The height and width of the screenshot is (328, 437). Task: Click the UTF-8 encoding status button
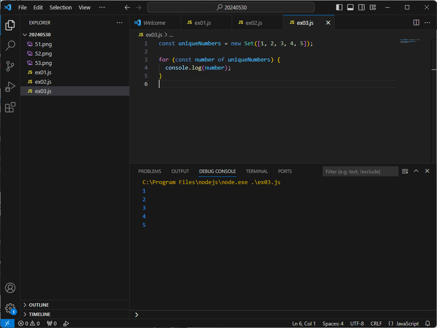[x=357, y=323]
